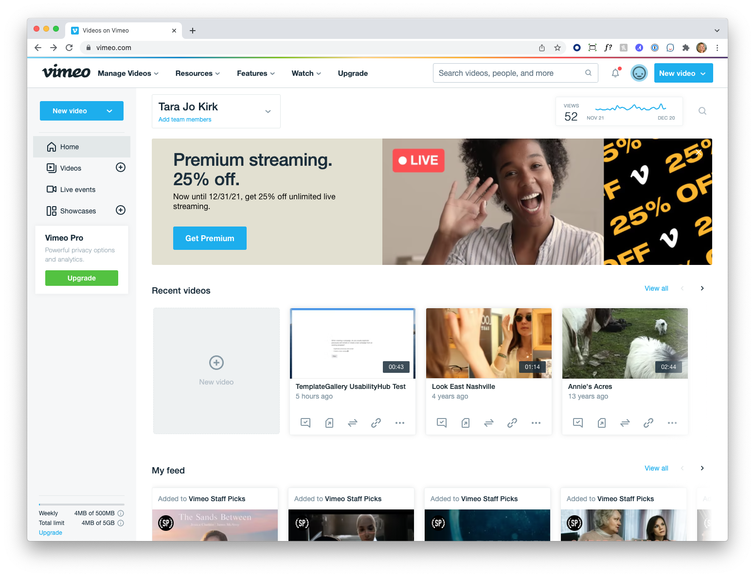Image resolution: width=755 pixels, height=577 pixels.
Task: Open share file icon for Look East Nashville
Action: pyautogui.click(x=466, y=423)
